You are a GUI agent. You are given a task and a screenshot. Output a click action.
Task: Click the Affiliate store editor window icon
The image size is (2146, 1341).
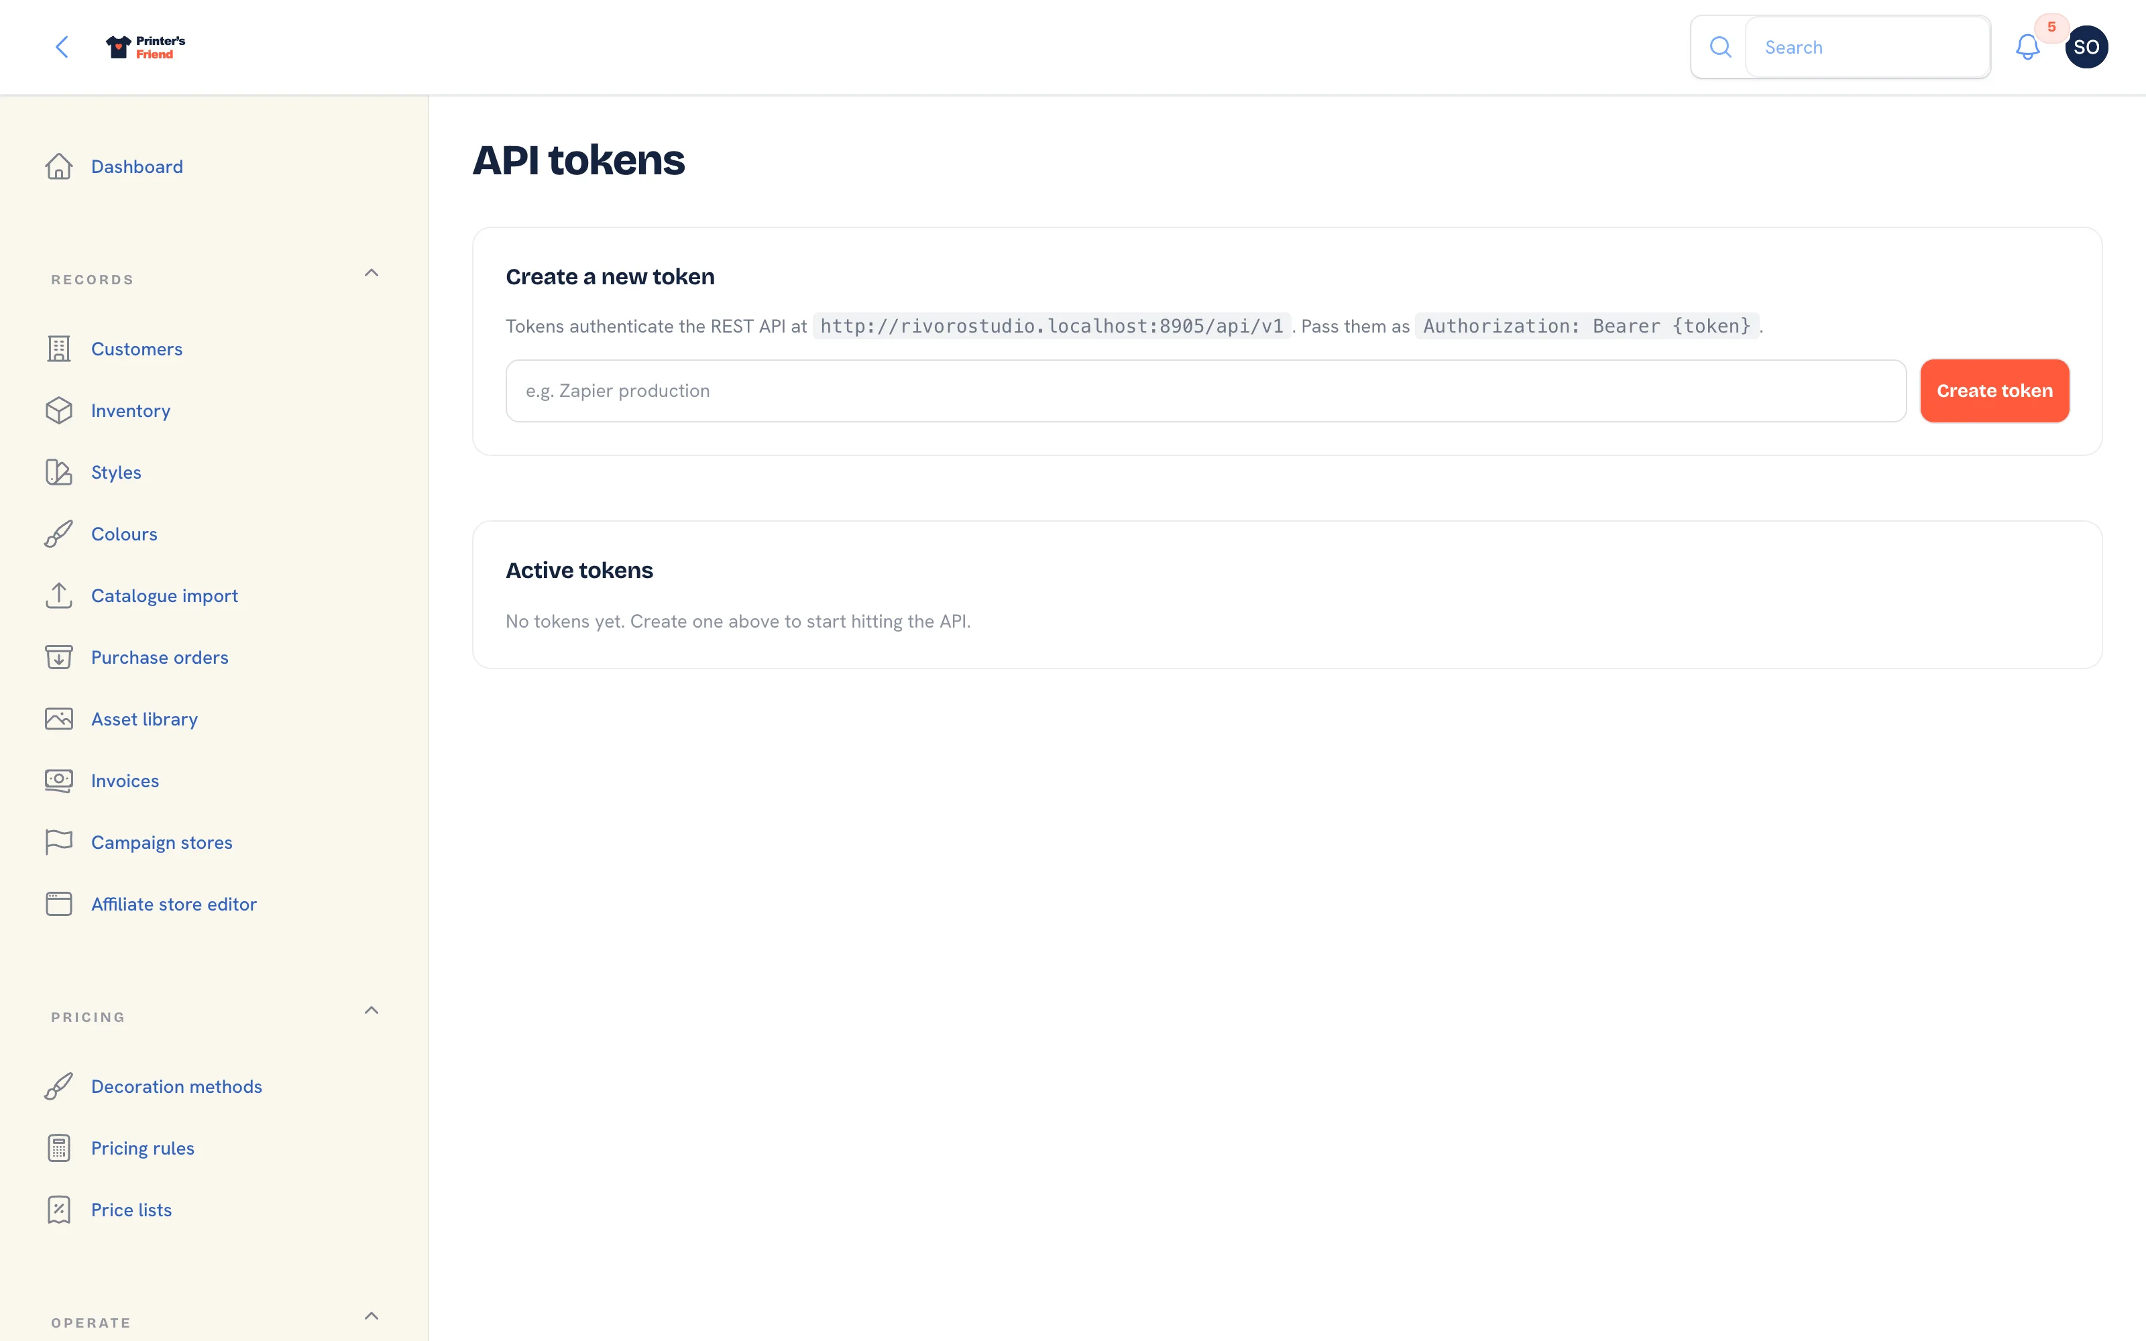[58, 904]
